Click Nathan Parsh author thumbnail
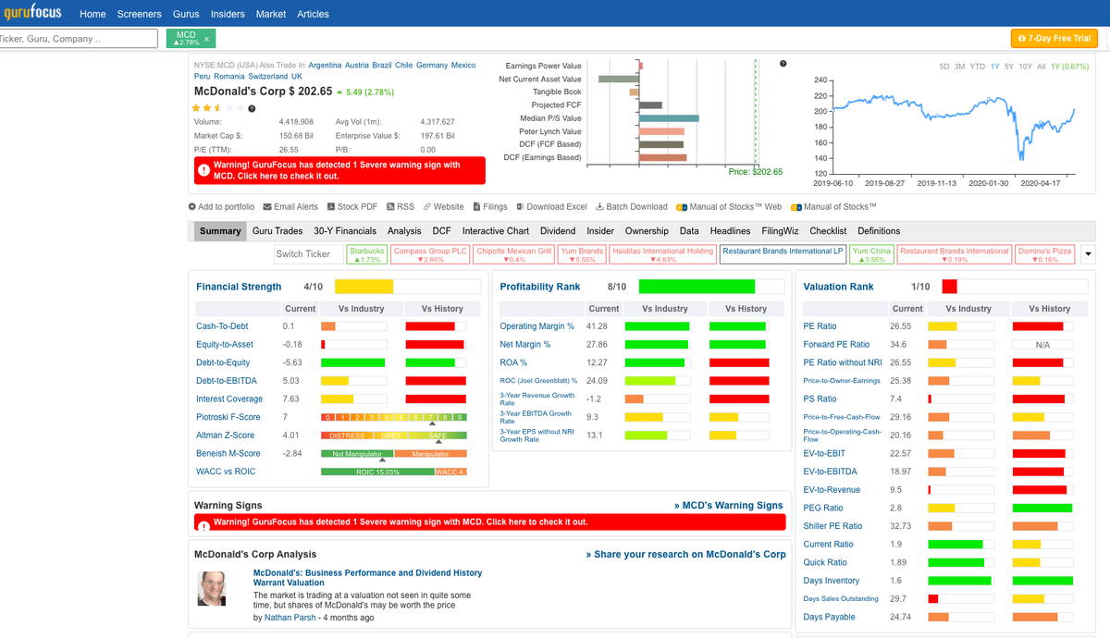 point(212,589)
